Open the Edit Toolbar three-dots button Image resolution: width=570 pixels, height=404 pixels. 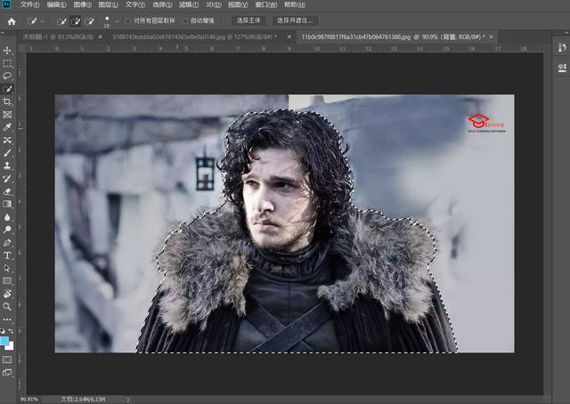pyautogui.click(x=7, y=319)
